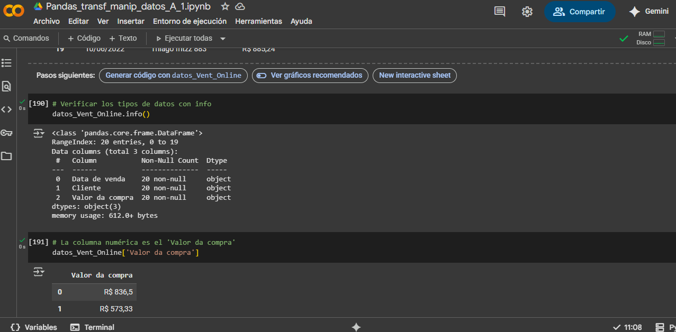The width and height of the screenshot is (676, 332).
Task: Open the Herramientas menu
Action: point(258,21)
